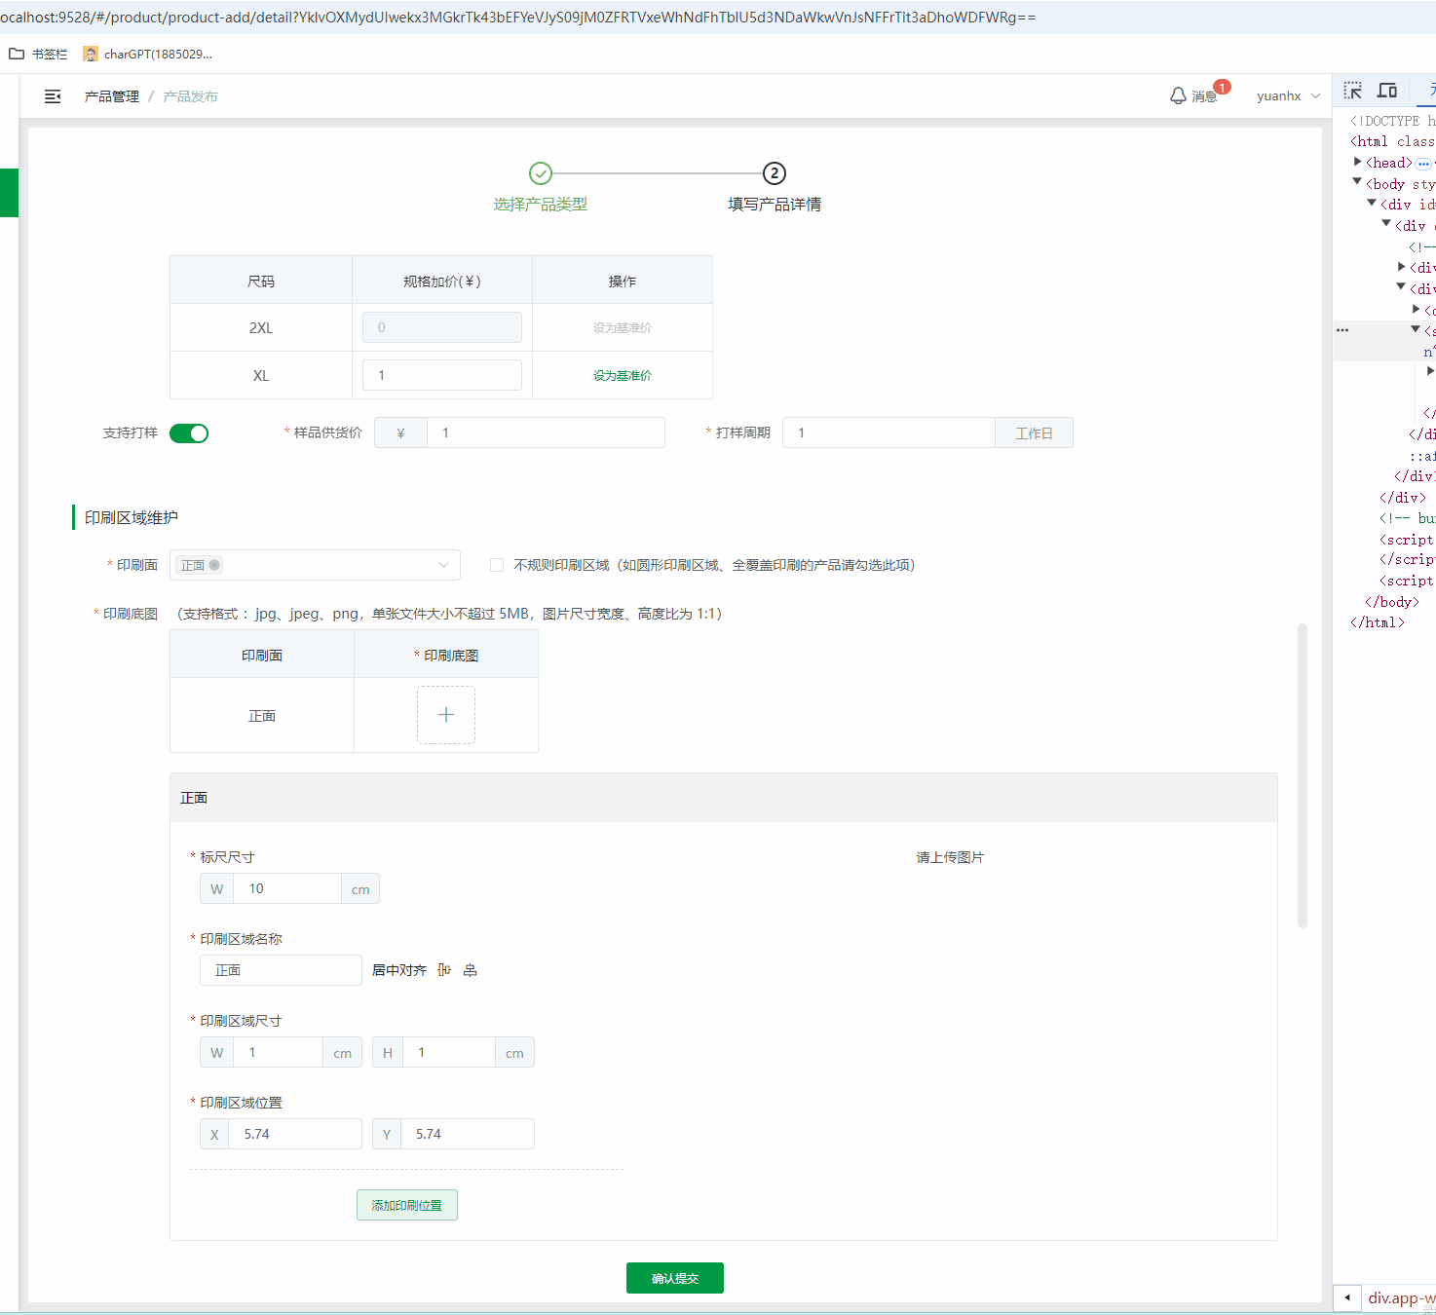
Task: Toggle the 支持打样 switch off
Action: point(189,433)
